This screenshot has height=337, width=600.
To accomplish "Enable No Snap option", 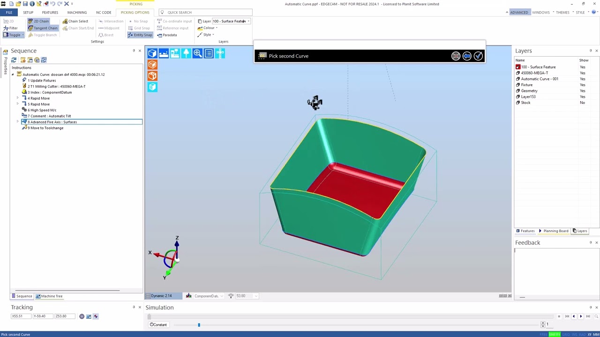I will point(138,21).
